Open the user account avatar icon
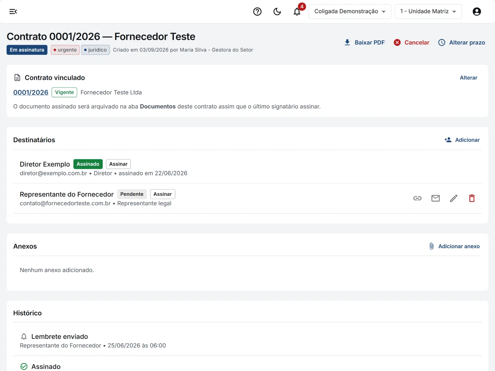495x371 pixels. click(477, 11)
